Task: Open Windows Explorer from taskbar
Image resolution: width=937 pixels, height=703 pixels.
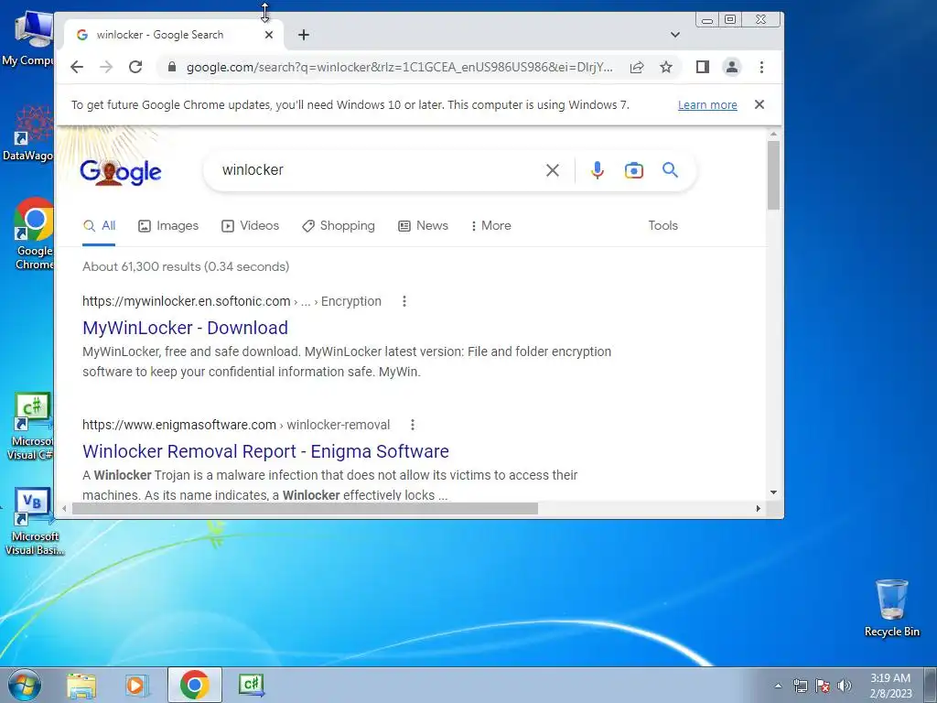Action: pyautogui.click(x=81, y=686)
